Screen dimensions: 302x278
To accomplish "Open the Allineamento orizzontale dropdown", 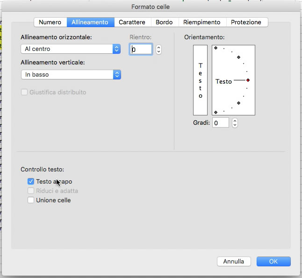I will (x=71, y=49).
